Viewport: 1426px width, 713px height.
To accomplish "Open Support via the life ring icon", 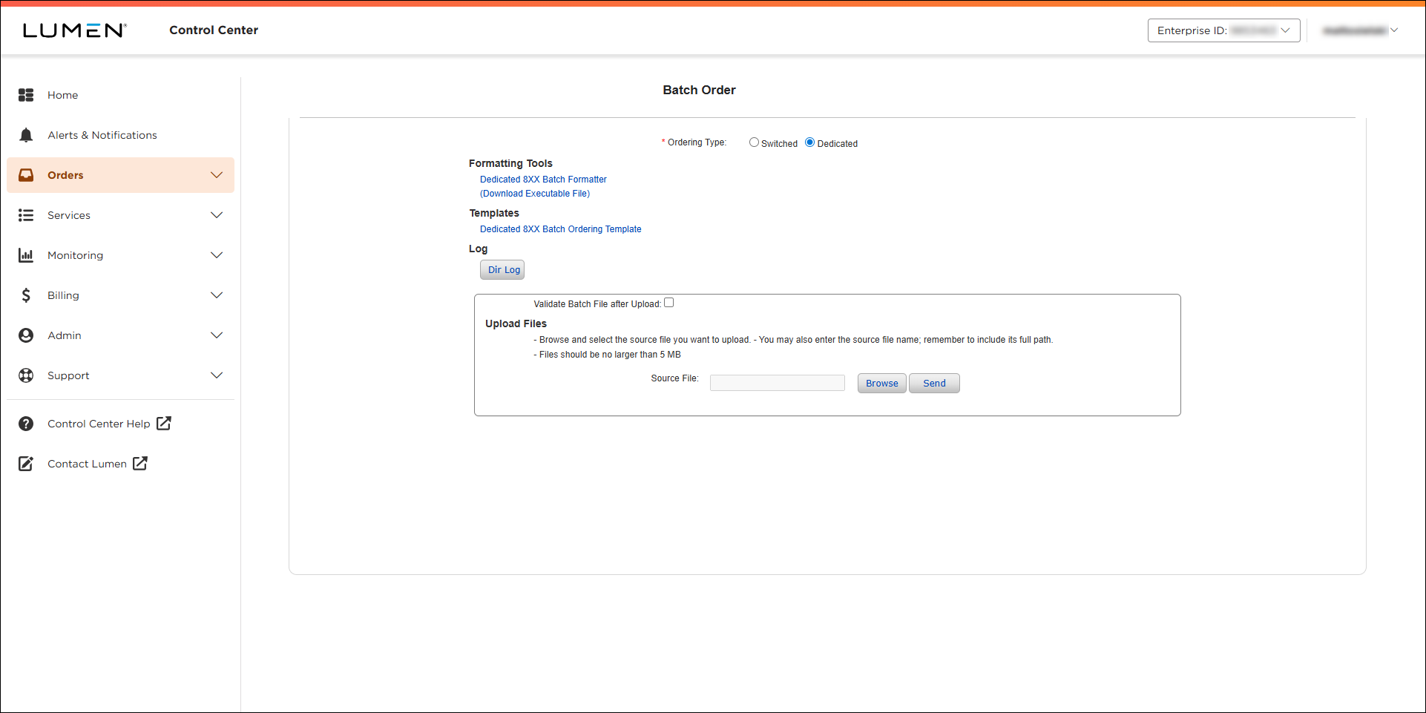I will click(x=26, y=375).
